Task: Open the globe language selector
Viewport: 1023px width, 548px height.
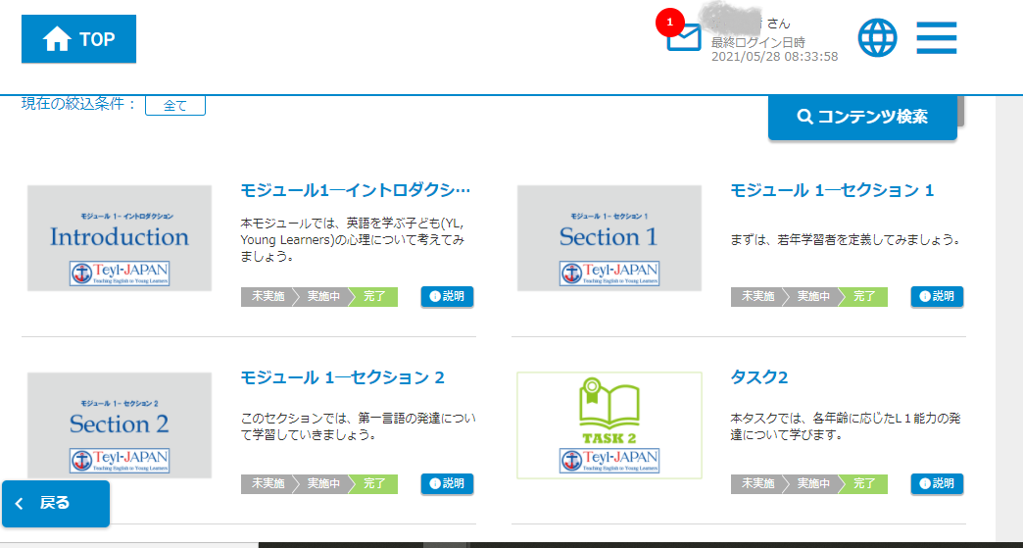Action: (x=877, y=38)
